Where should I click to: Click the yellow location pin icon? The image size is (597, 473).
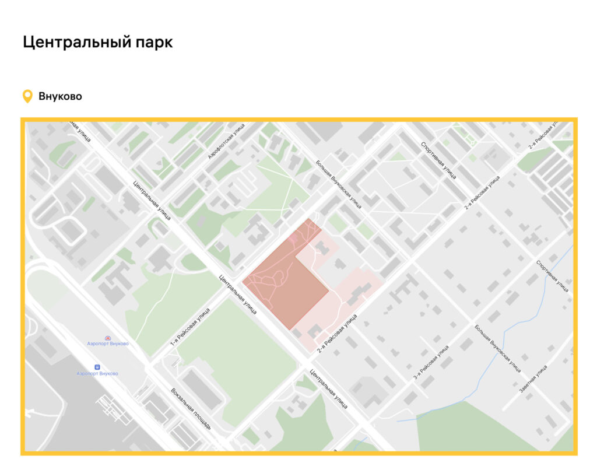(x=27, y=96)
